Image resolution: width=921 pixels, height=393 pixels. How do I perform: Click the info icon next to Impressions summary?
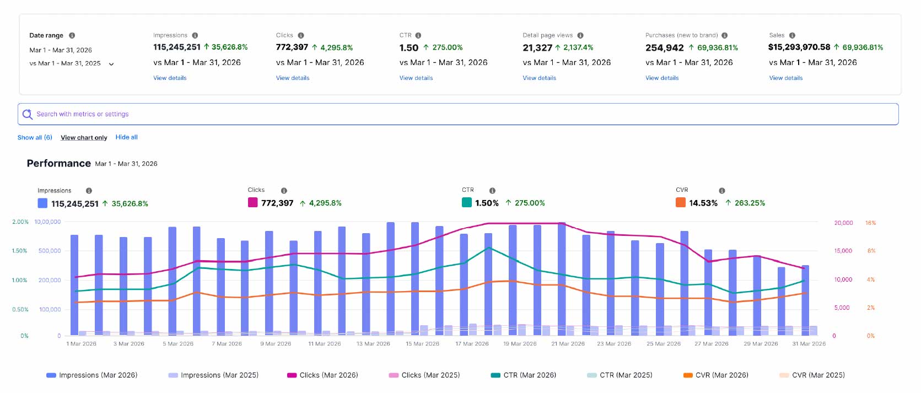195,35
